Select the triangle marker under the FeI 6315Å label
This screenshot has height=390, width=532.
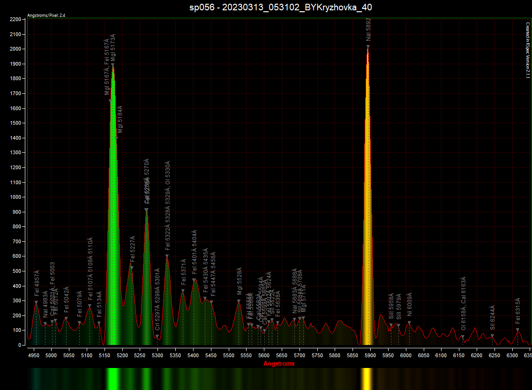518,330
